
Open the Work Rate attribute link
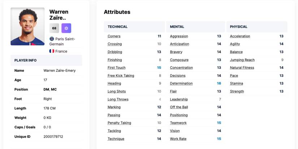[x=177, y=139]
